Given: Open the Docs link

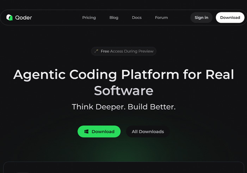Looking at the screenshot, I should pyautogui.click(x=137, y=18).
